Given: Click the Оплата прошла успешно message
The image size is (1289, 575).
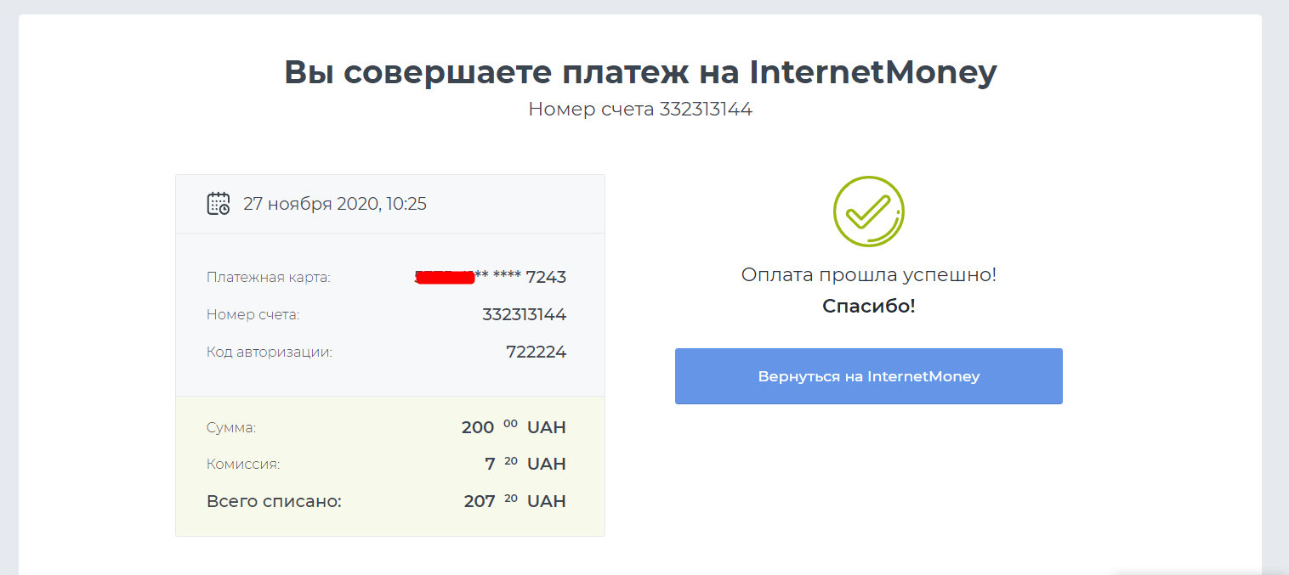Looking at the screenshot, I should pos(868,275).
